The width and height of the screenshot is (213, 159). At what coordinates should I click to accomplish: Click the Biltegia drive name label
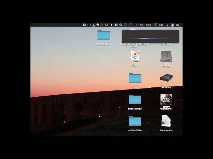click(x=166, y=66)
